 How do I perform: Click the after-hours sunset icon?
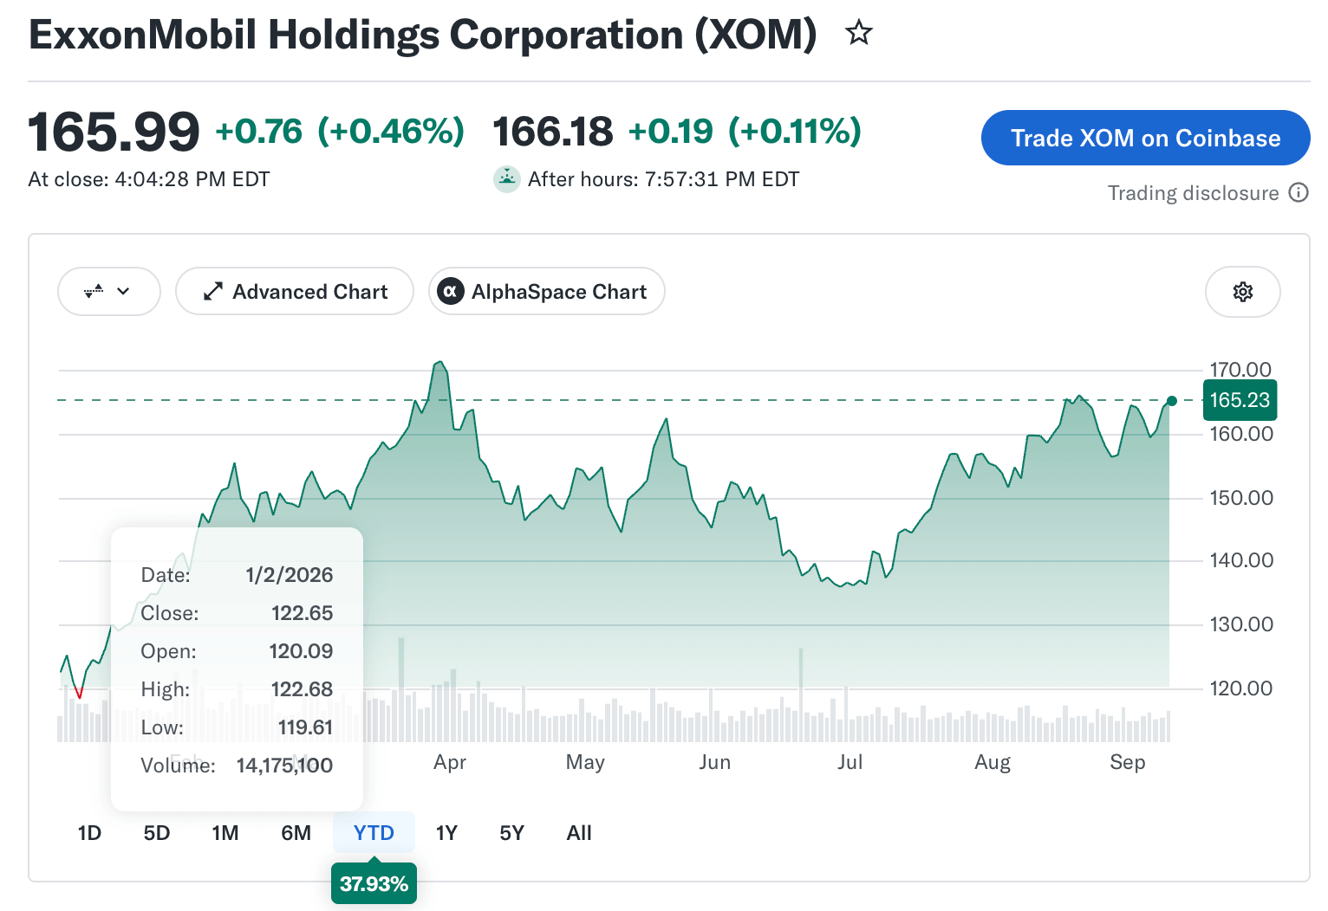507,179
